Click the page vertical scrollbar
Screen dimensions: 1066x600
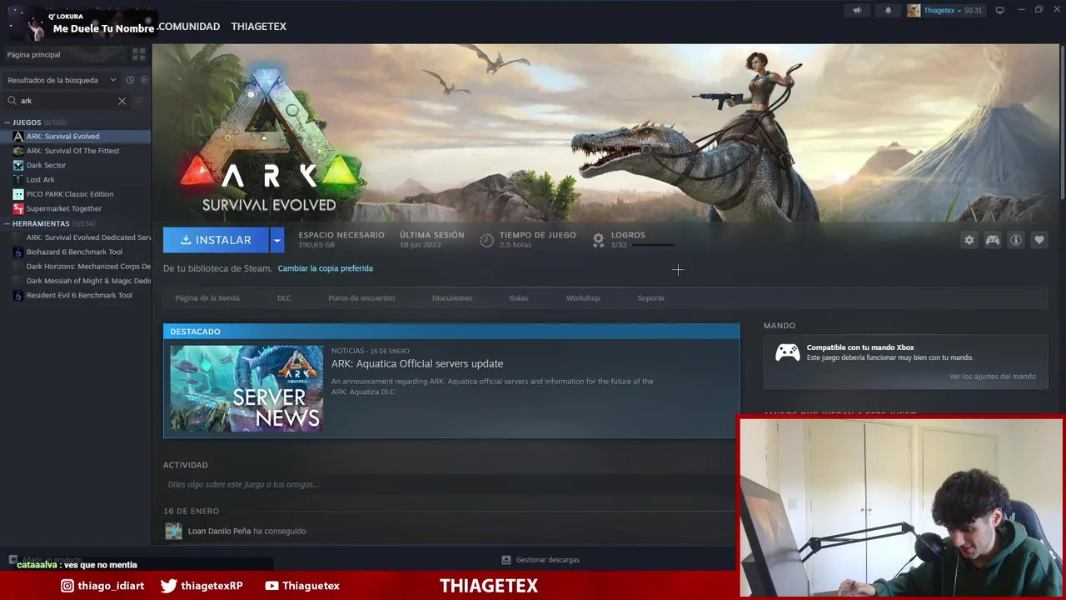point(1062,122)
